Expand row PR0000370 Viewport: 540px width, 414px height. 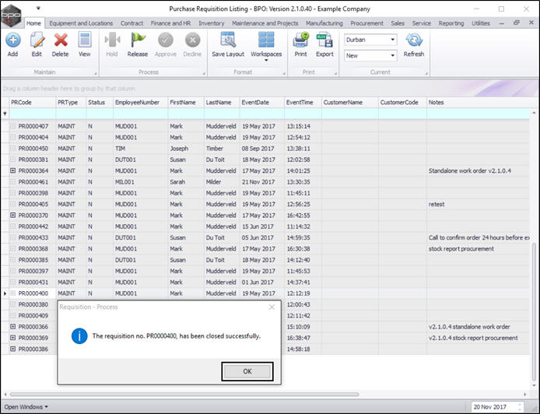(x=12, y=216)
